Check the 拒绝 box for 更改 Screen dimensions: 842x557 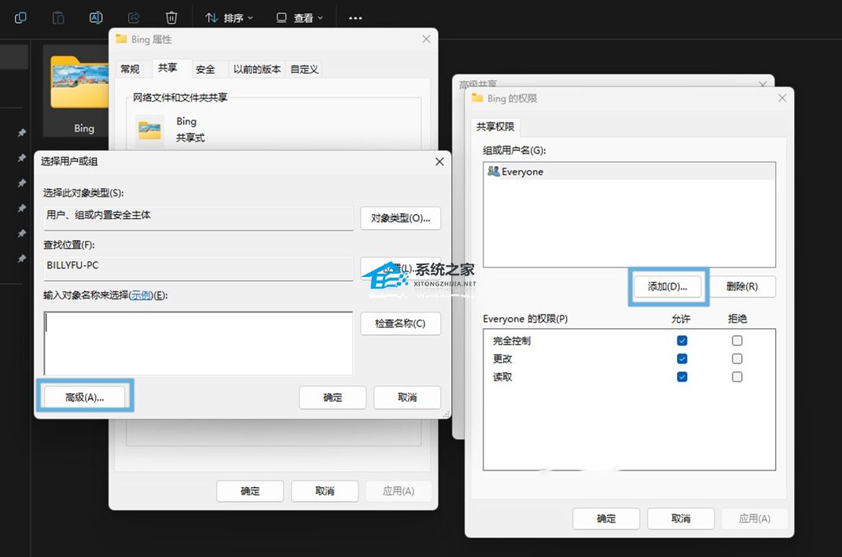click(x=737, y=358)
